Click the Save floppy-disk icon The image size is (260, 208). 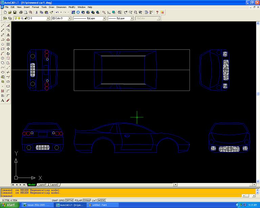pyautogui.click(x=15, y=12)
